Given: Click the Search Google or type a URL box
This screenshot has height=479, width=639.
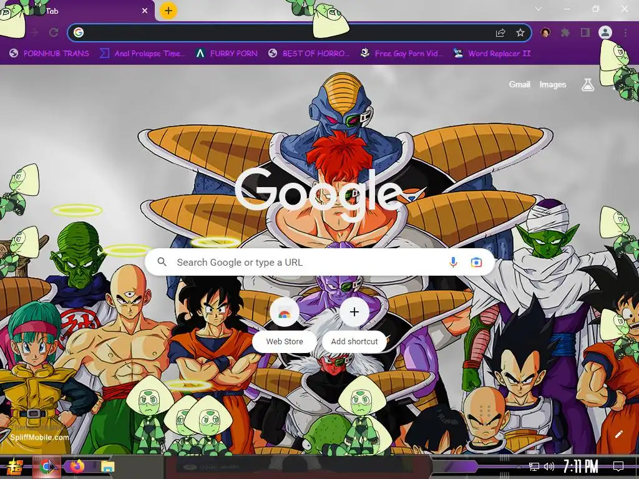Looking at the screenshot, I should pyautogui.click(x=320, y=263).
